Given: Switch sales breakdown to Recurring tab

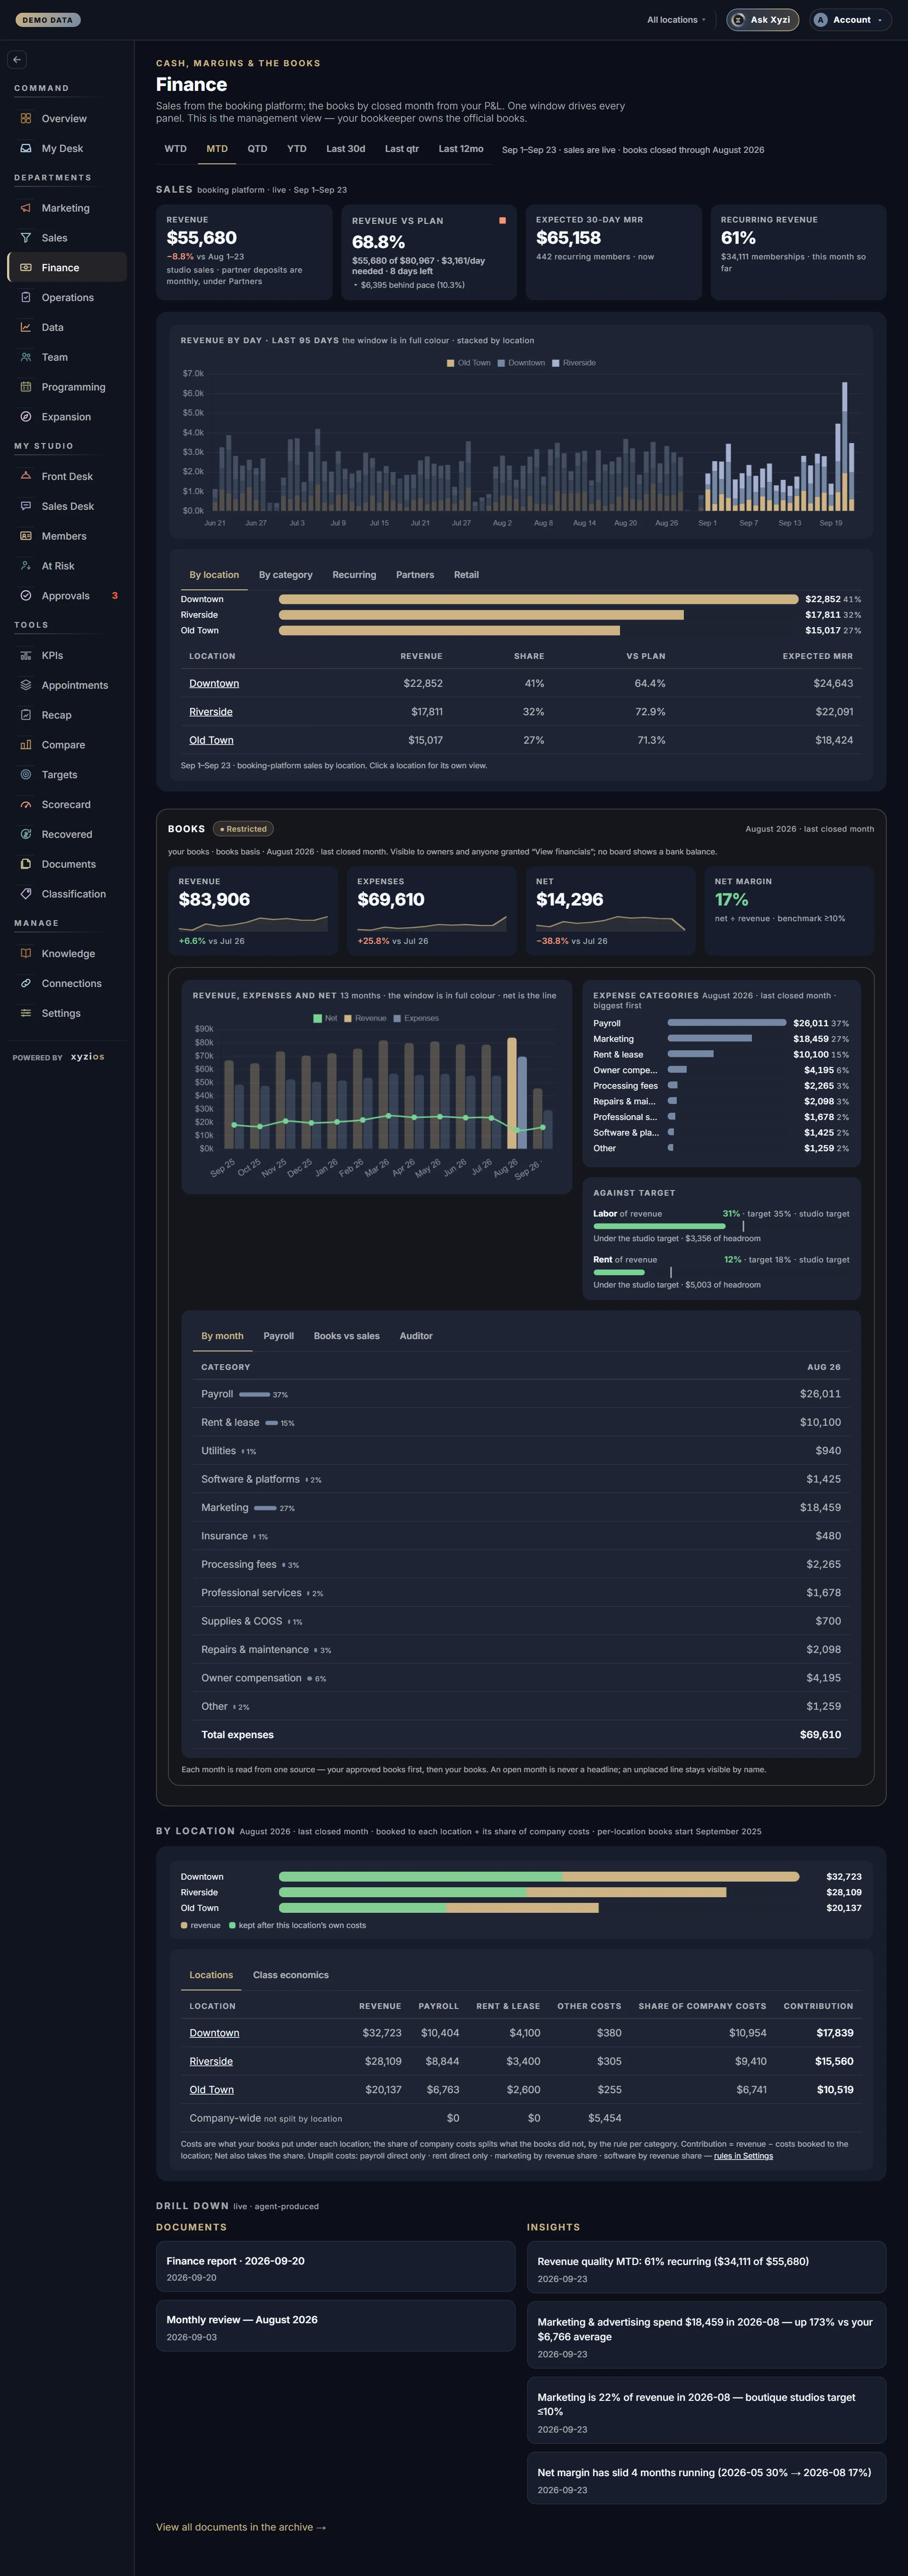Looking at the screenshot, I should (x=355, y=575).
